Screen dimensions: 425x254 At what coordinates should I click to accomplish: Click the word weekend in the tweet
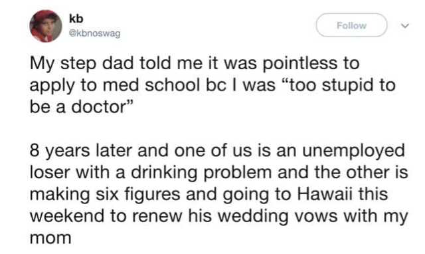67,216
